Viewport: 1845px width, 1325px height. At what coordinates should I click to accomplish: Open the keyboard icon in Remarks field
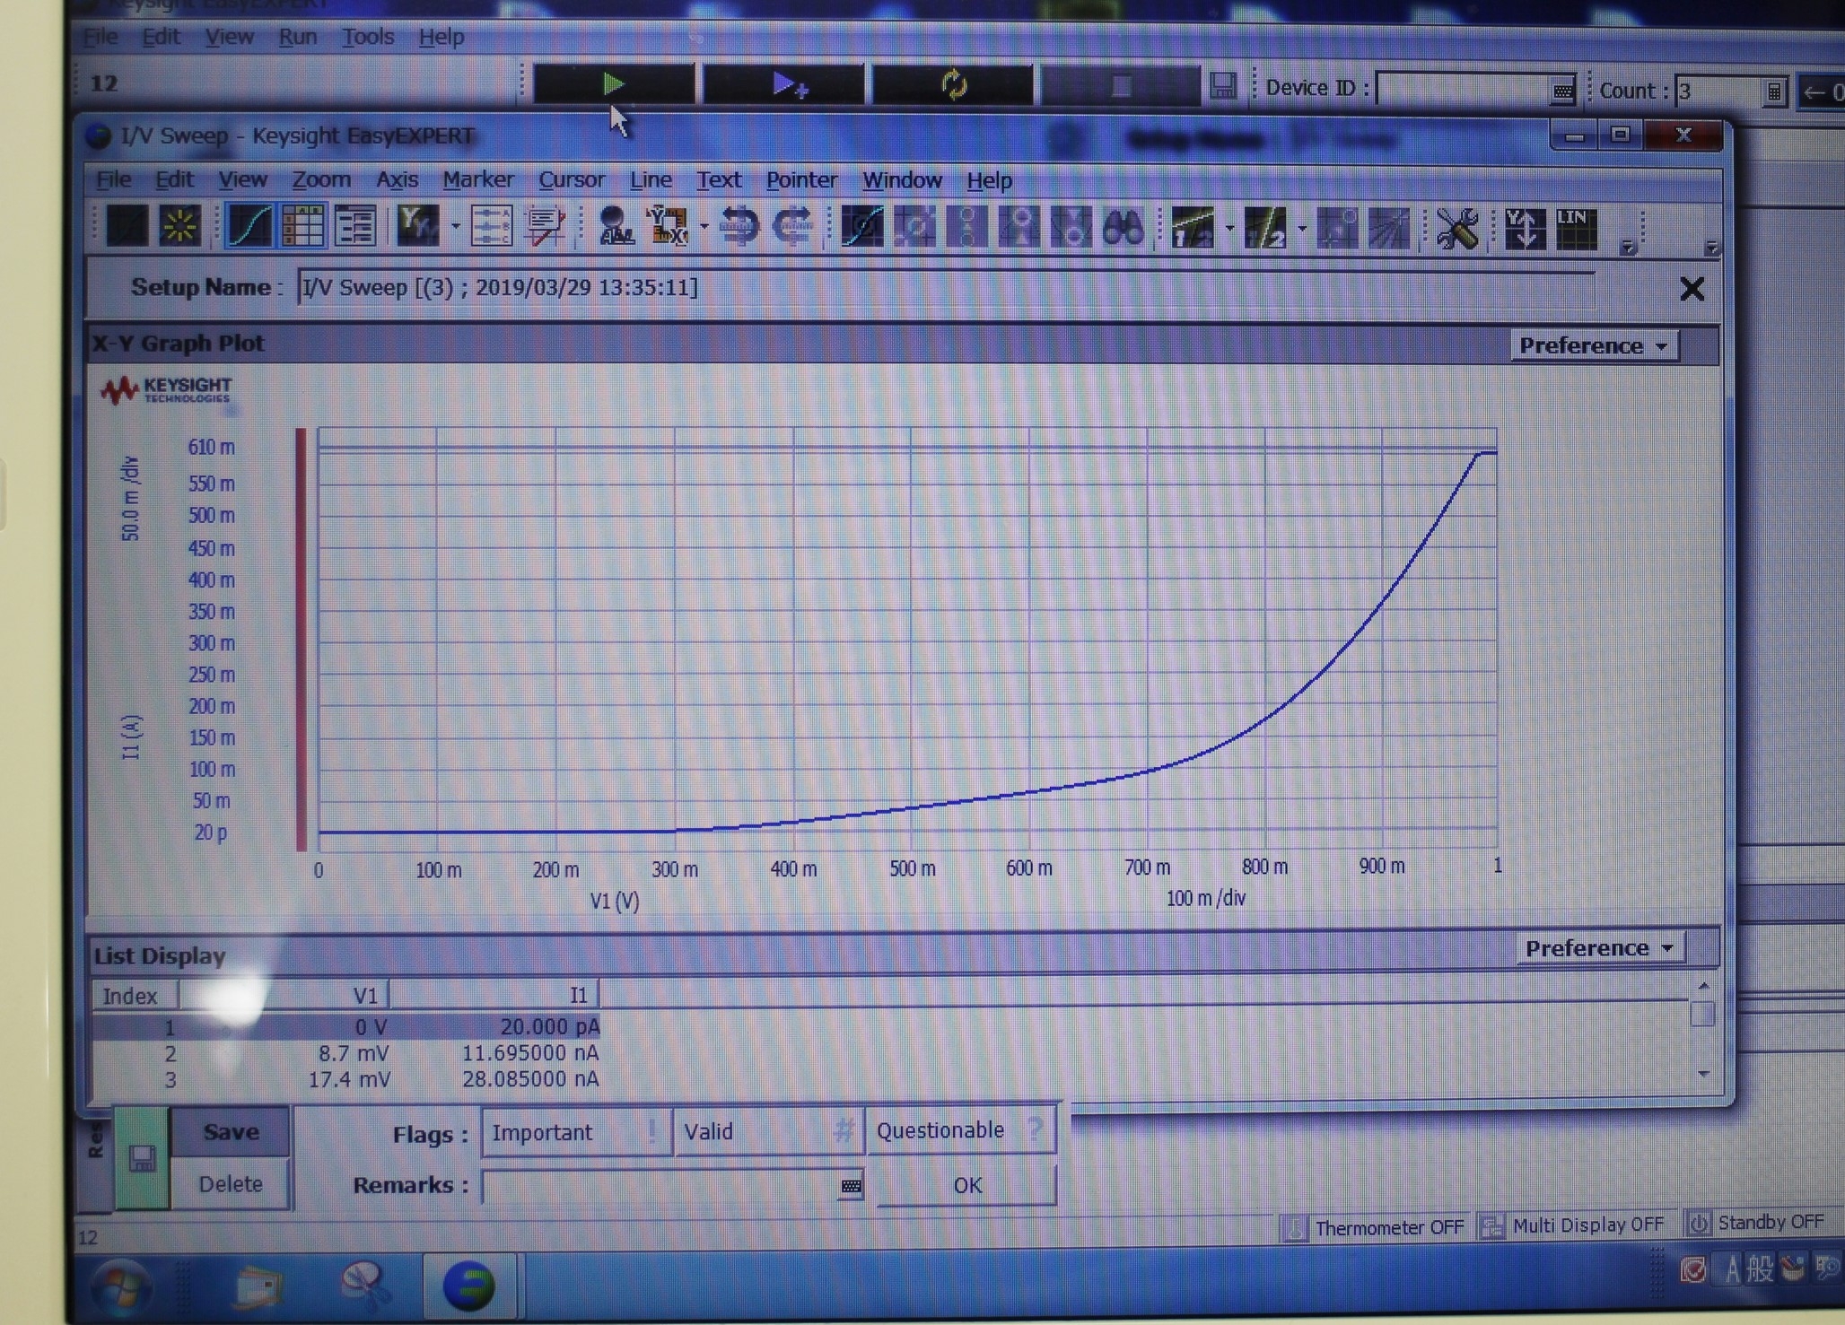851,1187
